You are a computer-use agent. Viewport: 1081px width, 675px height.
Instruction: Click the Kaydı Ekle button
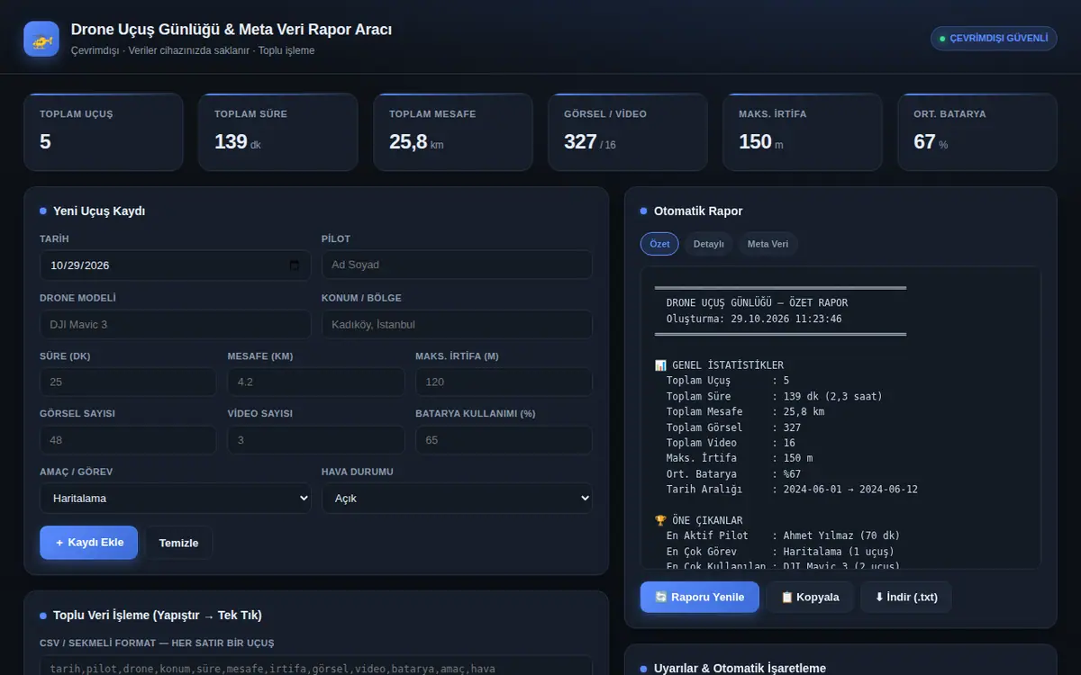click(x=89, y=543)
